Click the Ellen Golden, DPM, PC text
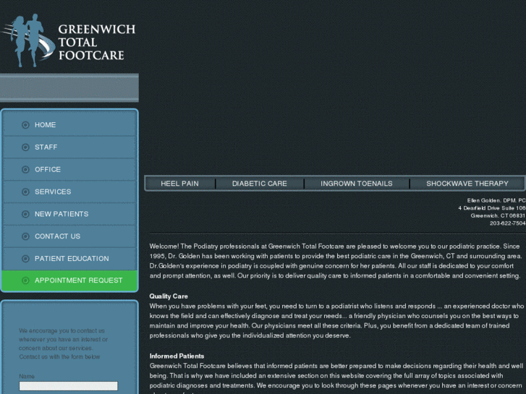The width and height of the screenshot is (526, 394). (x=496, y=200)
